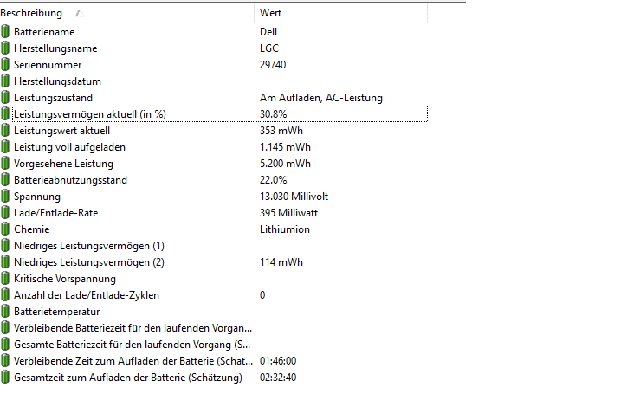627x413 pixels.
Task: Click the battery icon beside Leistungswert aktuell
Action: pyautogui.click(x=5, y=131)
